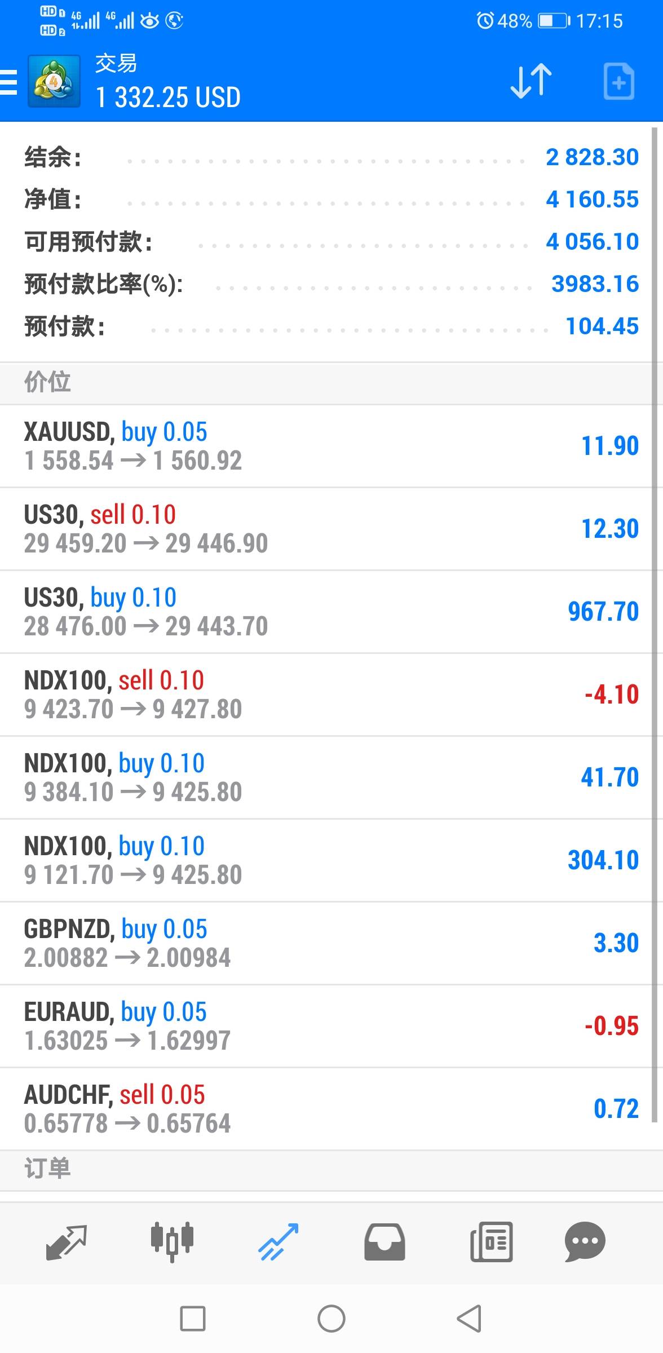Select the Trade tab trend-line icon

point(278,1242)
